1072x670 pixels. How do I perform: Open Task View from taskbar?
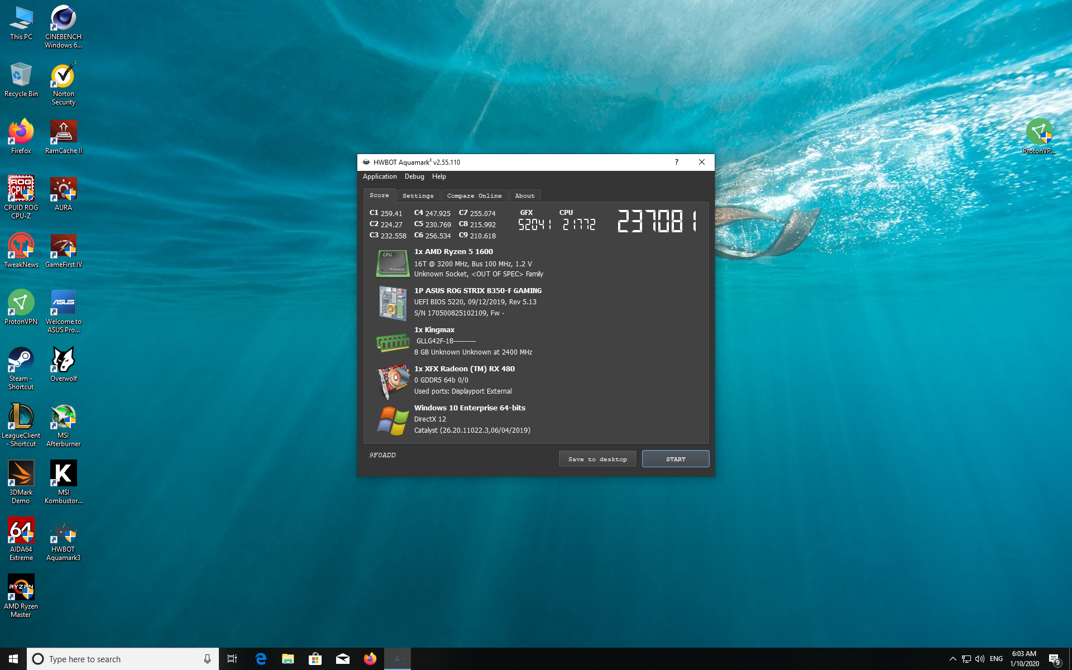tap(232, 659)
